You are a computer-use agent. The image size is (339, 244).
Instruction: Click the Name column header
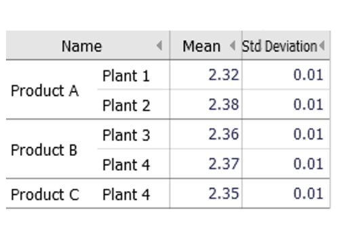82,46
